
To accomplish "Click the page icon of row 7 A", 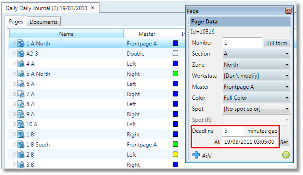I will 21,94.
